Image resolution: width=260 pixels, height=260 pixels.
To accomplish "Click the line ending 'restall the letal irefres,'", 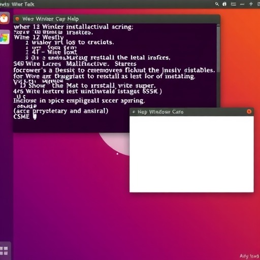I will 98,58.
